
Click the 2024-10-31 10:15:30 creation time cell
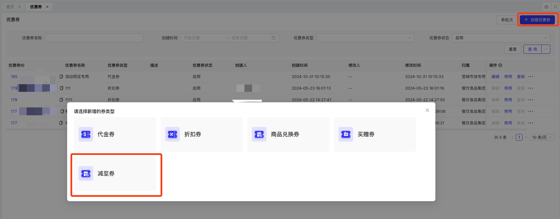(311, 77)
